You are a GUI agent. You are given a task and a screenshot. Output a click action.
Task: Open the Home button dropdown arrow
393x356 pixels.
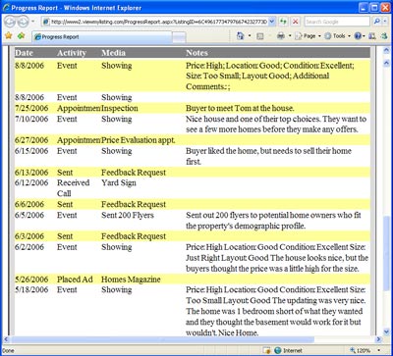coord(250,36)
